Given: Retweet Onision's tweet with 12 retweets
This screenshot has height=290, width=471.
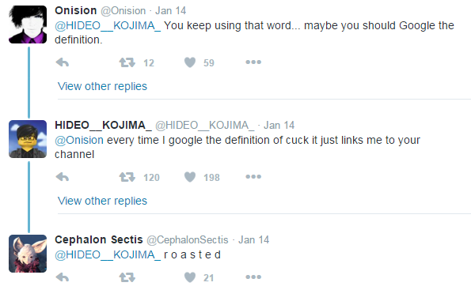Looking at the screenshot, I should click(127, 62).
